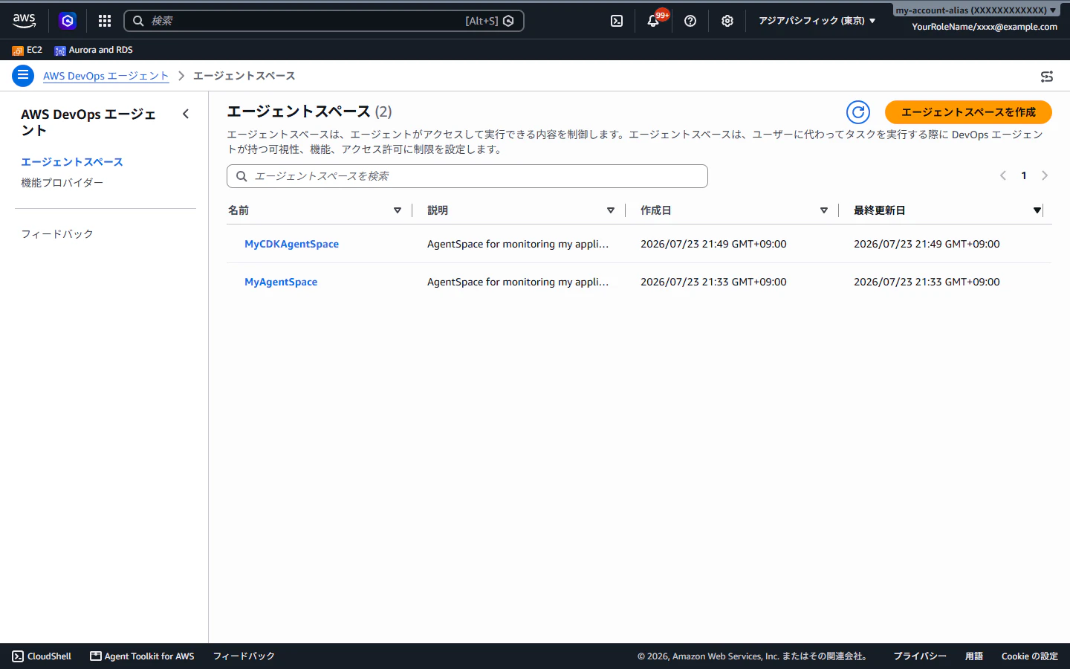
Task: Click the magnifier icon in the top search bar
Action: pyautogui.click(x=138, y=21)
